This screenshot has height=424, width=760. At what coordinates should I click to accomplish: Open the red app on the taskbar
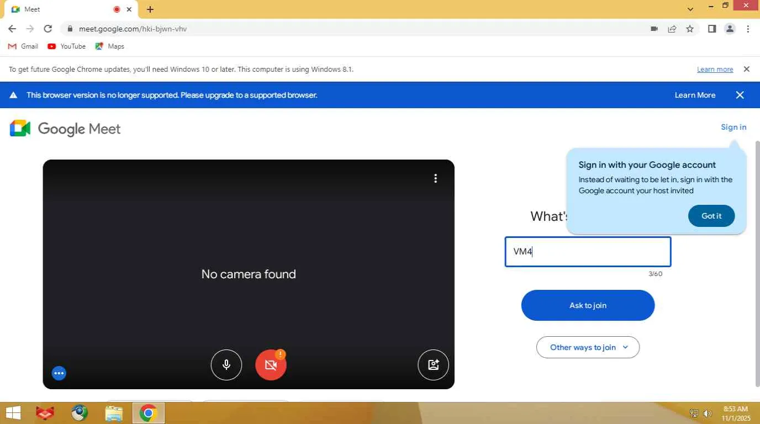point(45,413)
